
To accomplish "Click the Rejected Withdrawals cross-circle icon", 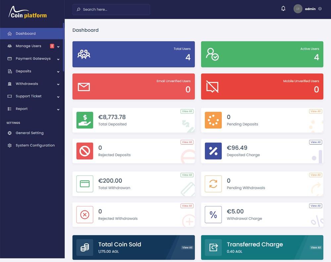I will (85, 215).
